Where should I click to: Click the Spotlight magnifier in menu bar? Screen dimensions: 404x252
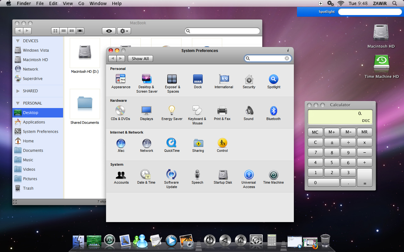click(395, 3)
